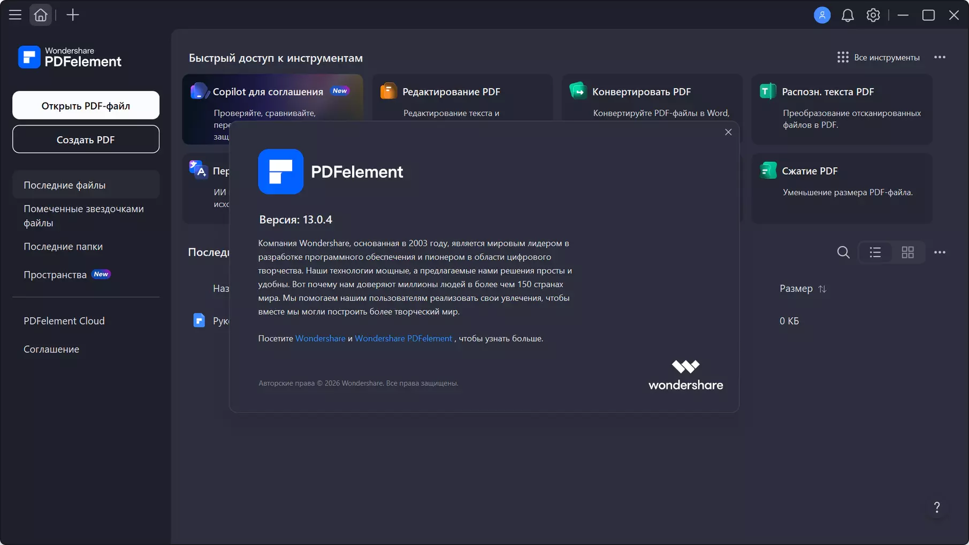The height and width of the screenshot is (545, 969).
Task: Add a new tab with plus icon
Action: (72, 15)
